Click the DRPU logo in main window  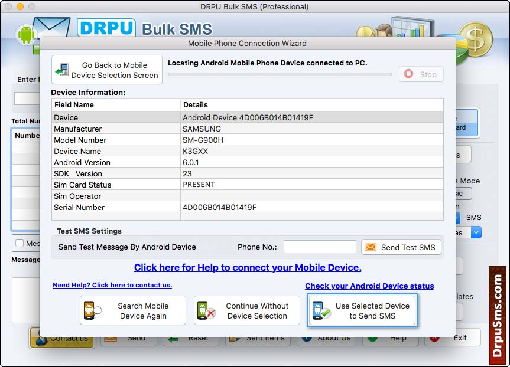click(106, 28)
